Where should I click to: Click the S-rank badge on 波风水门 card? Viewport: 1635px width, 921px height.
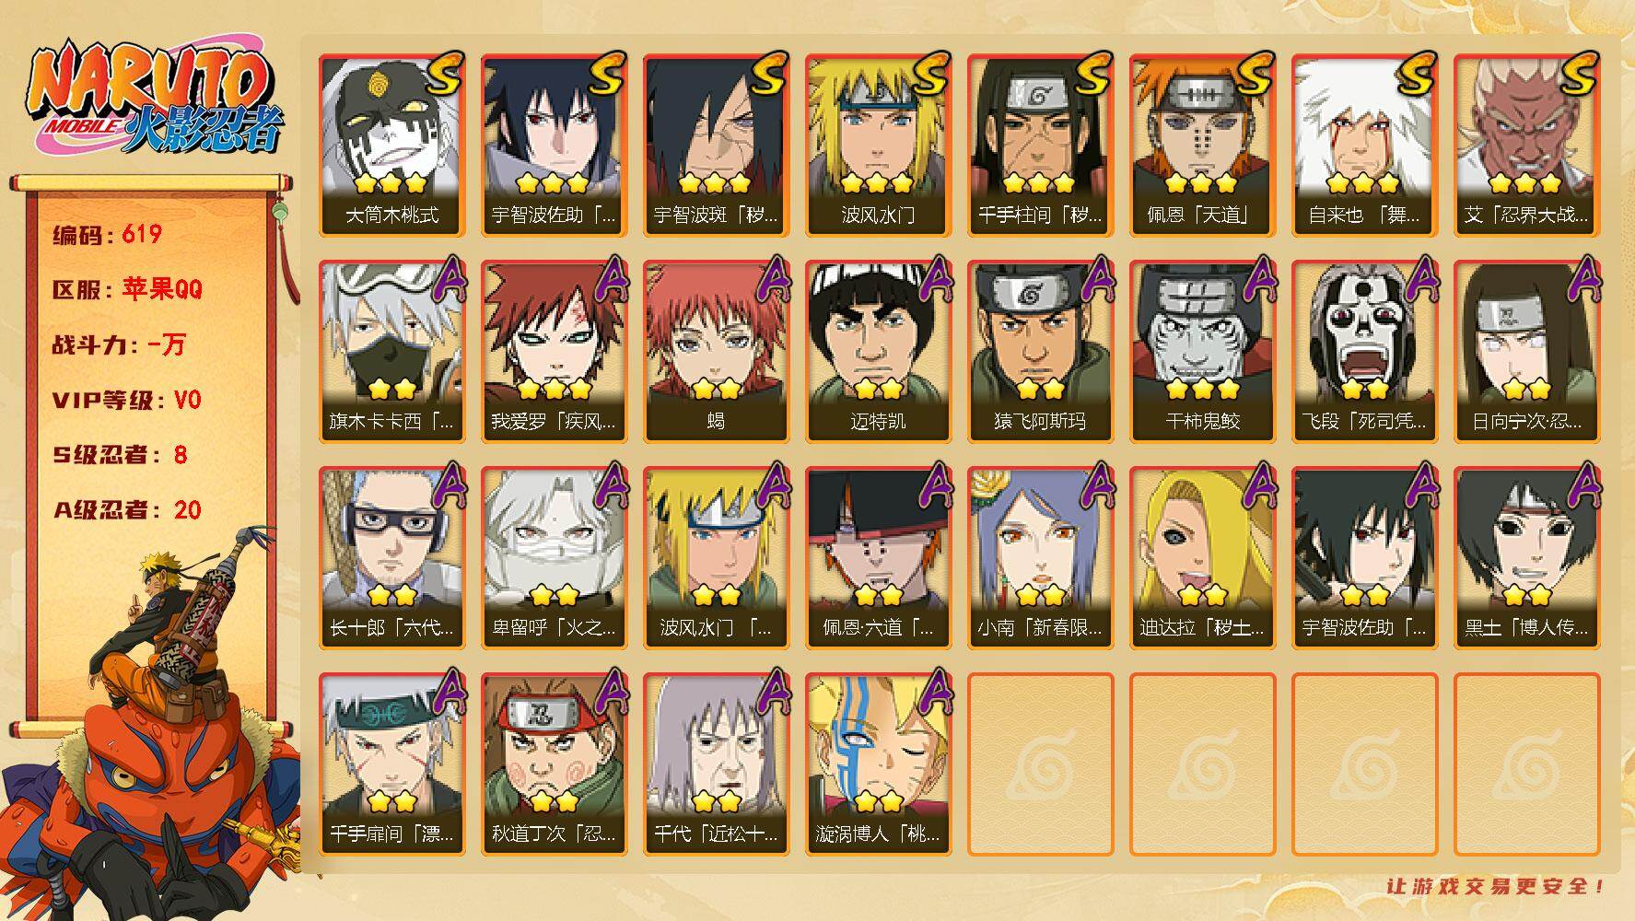click(930, 73)
